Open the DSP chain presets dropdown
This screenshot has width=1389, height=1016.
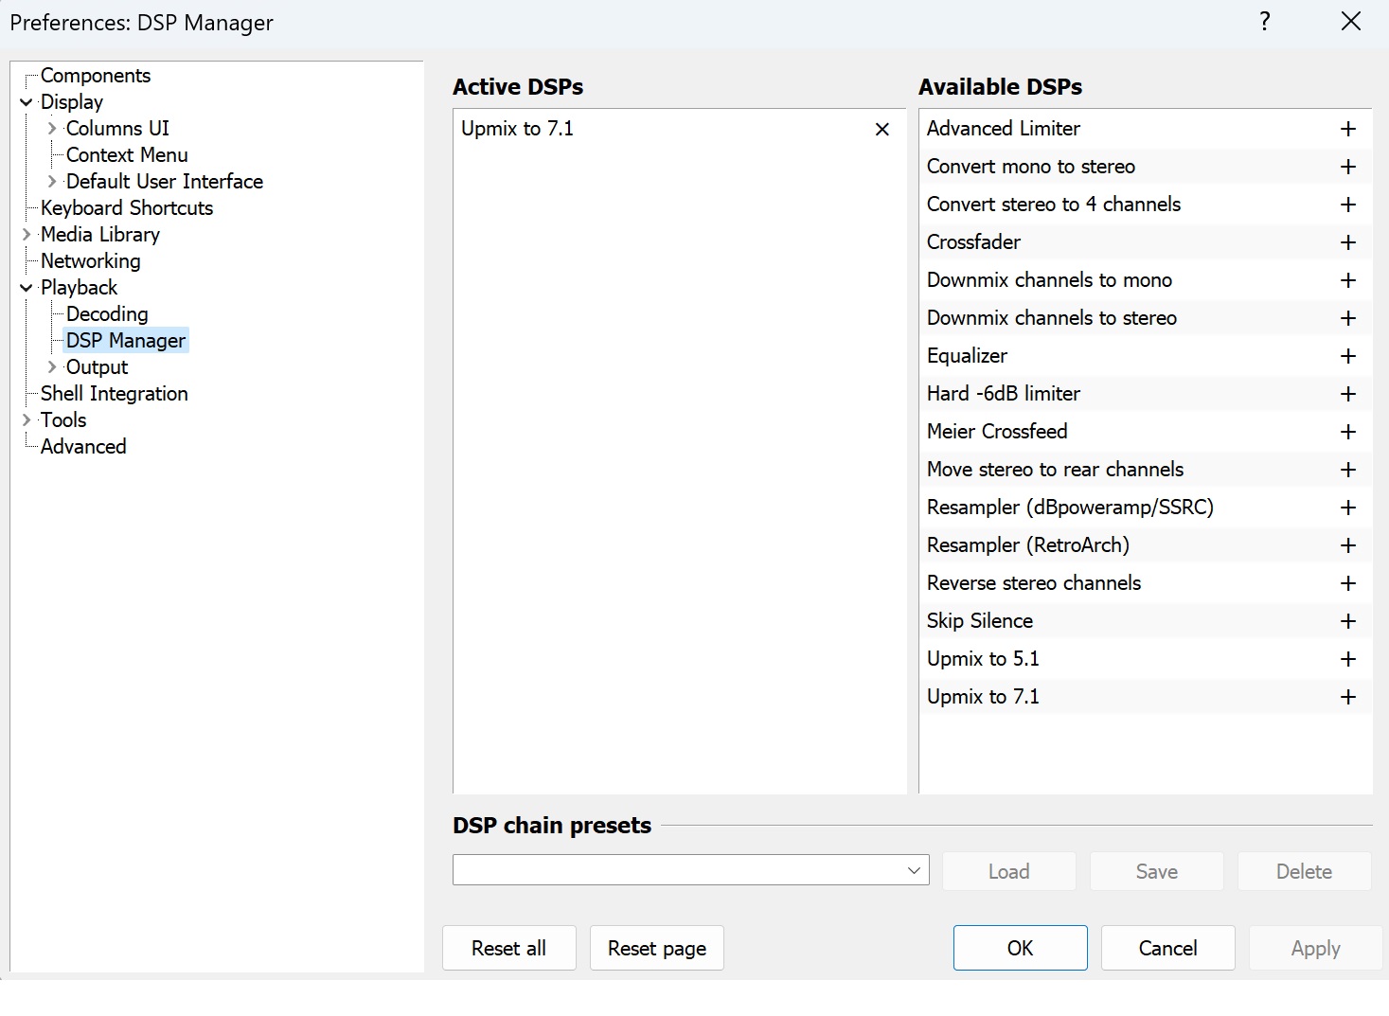(914, 870)
